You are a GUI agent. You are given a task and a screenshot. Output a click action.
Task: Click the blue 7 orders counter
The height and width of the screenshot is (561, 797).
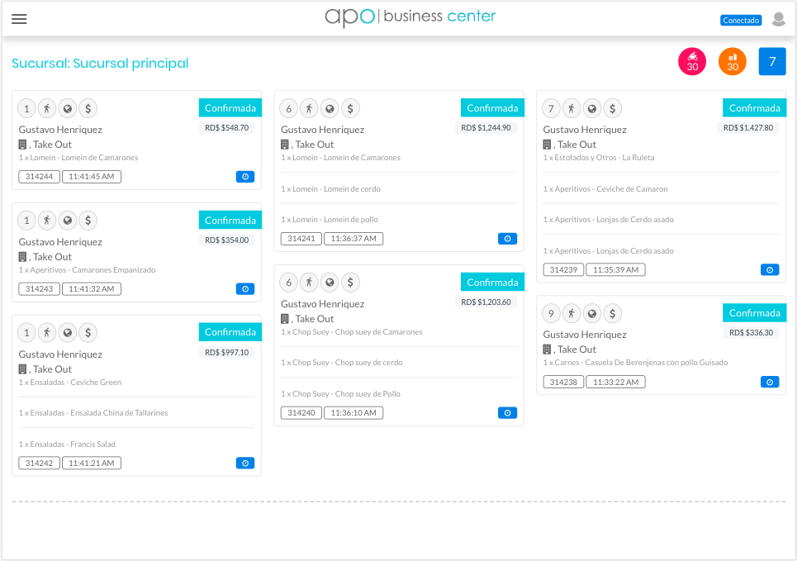pos(772,61)
